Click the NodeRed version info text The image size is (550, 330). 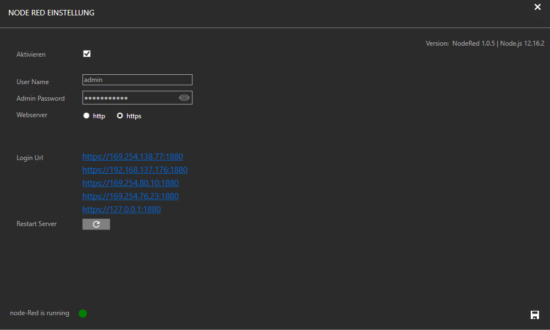(x=485, y=43)
